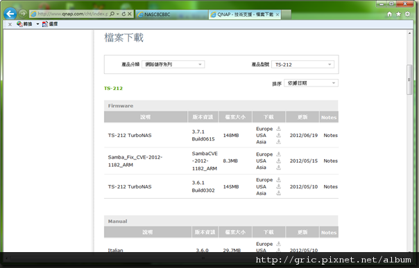This screenshot has width=419, height=268.
Task: Click the date '2012/06/19'
Action: (x=304, y=136)
